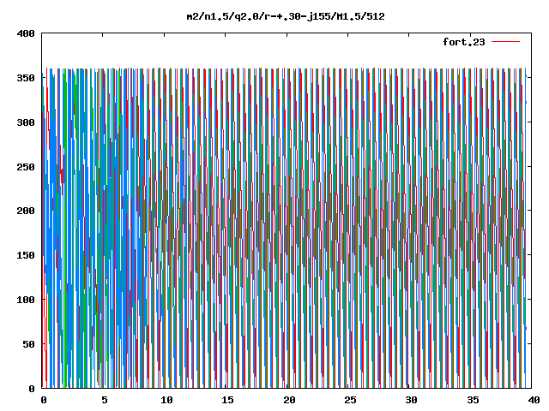Select the y-axis label 100
Screen dimensions: 549x411
[26, 300]
